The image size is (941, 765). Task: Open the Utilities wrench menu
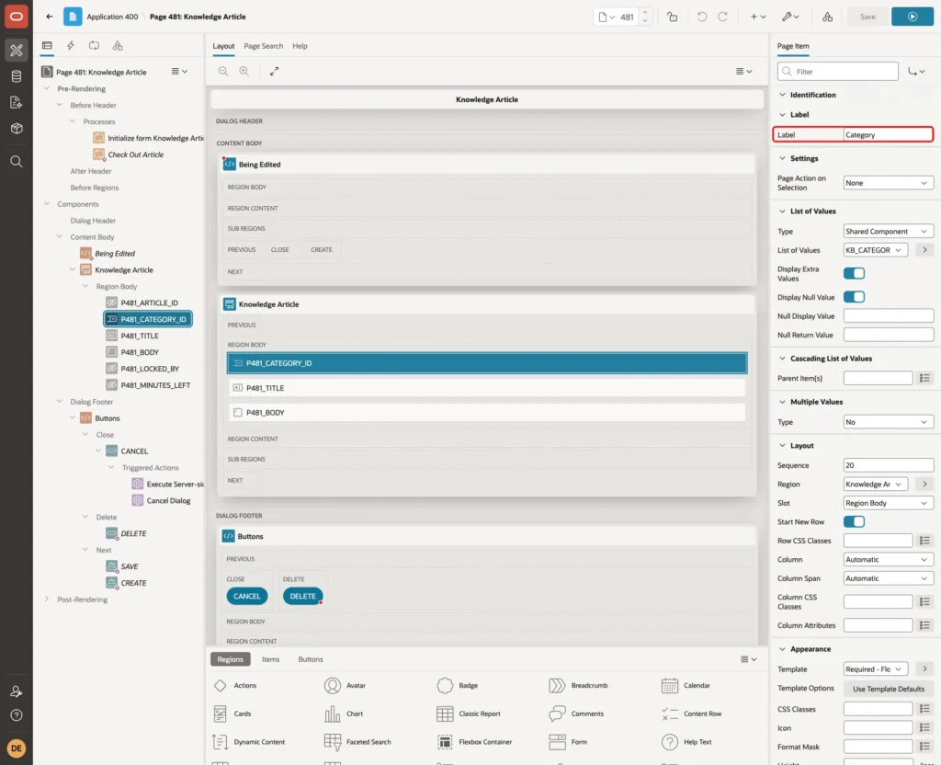click(790, 17)
